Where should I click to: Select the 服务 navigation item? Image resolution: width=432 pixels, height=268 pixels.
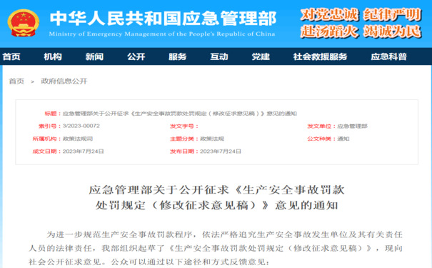coord(178,56)
